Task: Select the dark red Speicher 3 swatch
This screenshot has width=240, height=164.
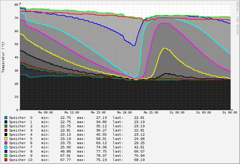Action: coord(6,130)
